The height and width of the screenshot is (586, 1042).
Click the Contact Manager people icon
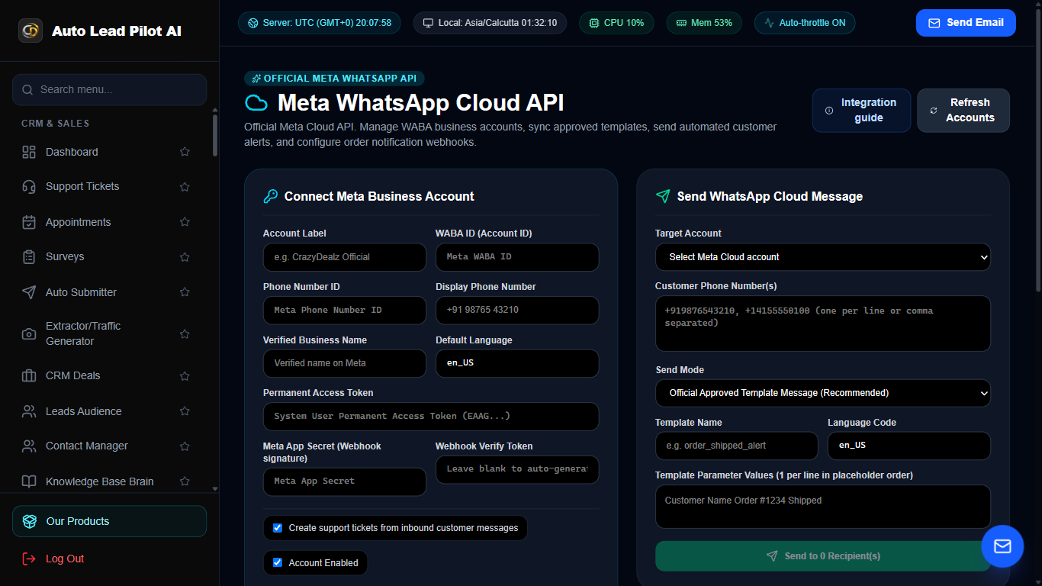[29, 446]
